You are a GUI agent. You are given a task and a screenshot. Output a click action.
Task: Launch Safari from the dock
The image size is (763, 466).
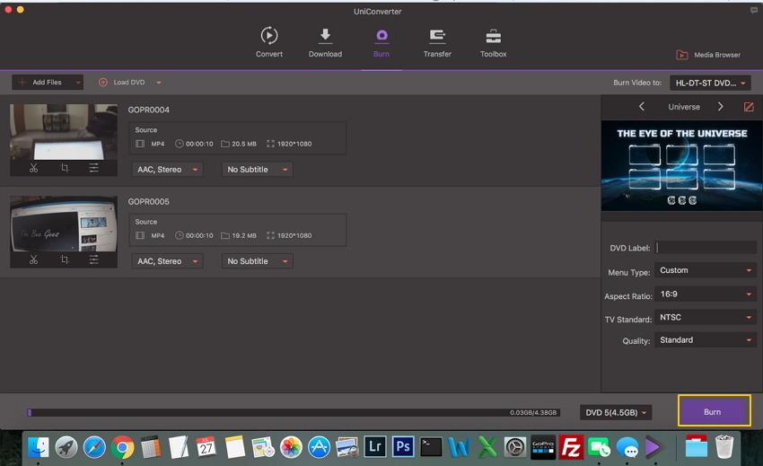pyautogui.click(x=94, y=447)
